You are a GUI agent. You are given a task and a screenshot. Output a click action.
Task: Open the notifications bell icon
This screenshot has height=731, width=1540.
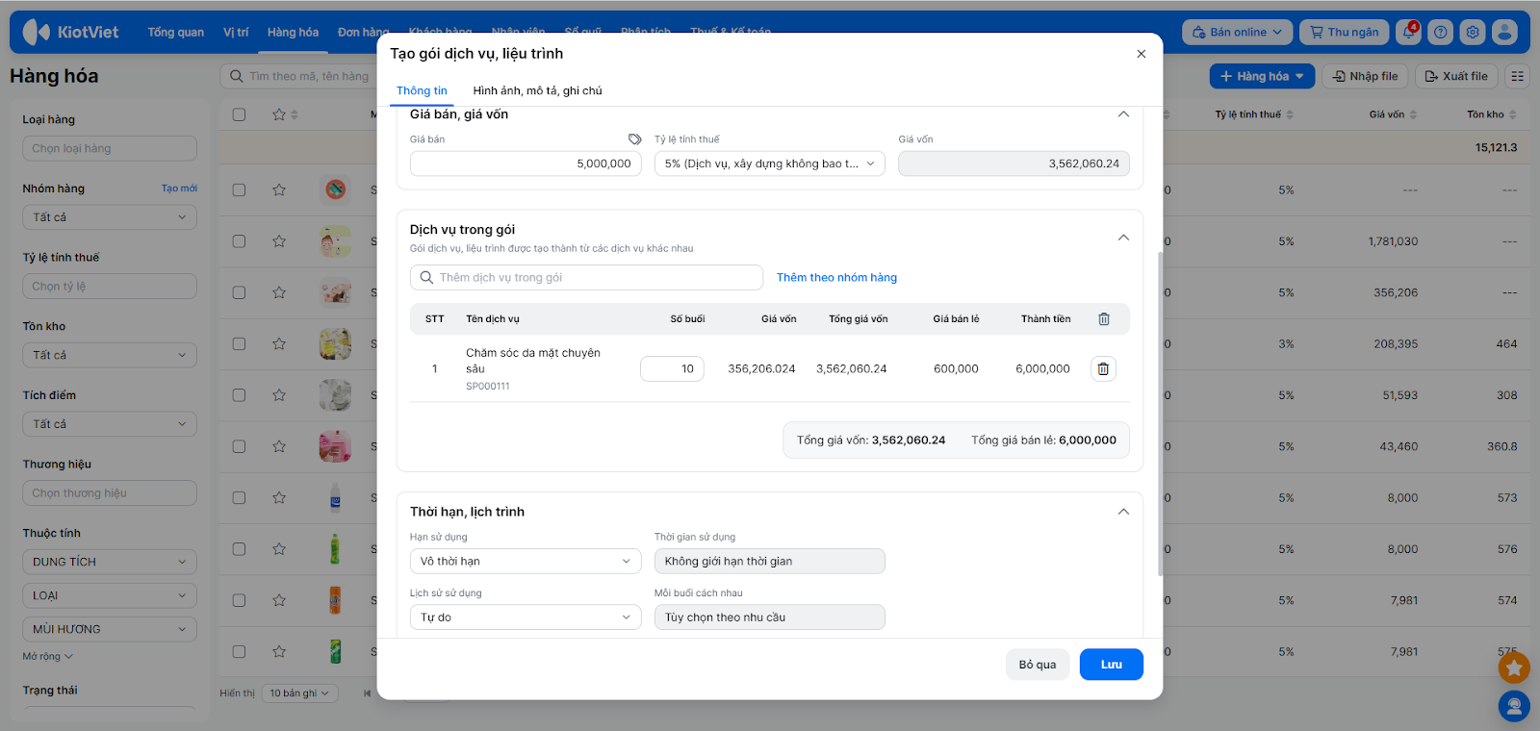point(1409,32)
